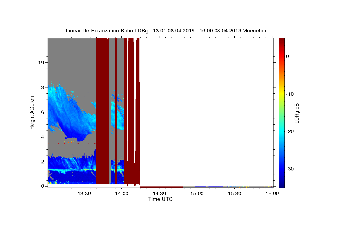Screen dimensions: 338x225
Task: Click the height tick label 0
Action: (x=42, y=186)
